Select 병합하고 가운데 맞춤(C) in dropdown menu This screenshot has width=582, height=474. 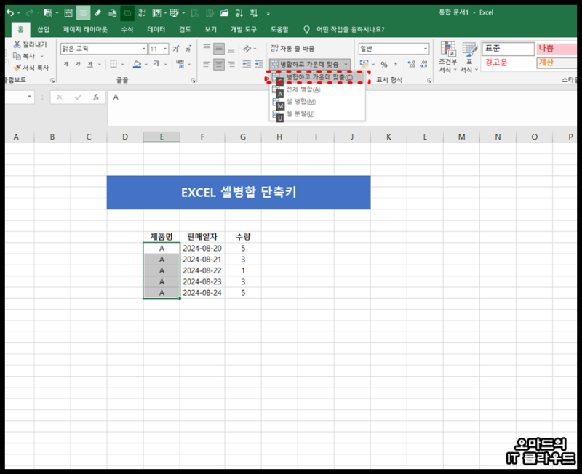[x=317, y=77]
